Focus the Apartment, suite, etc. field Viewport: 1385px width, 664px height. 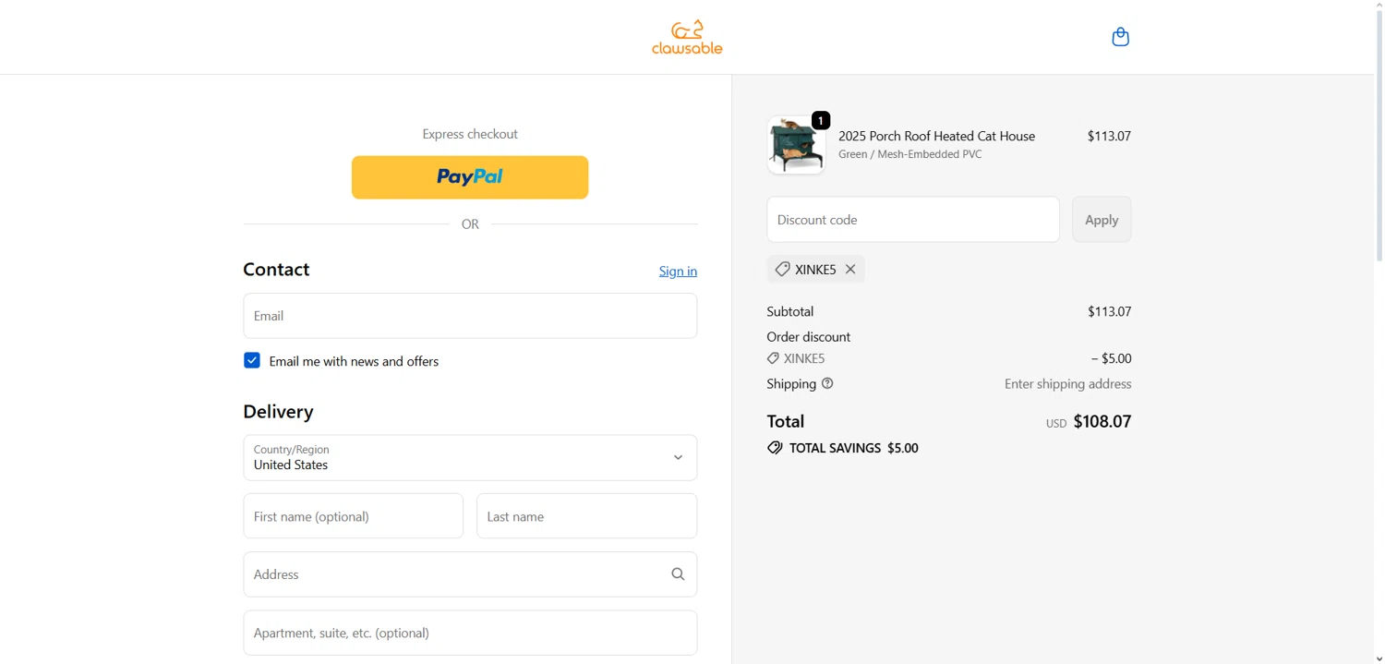[470, 633]
